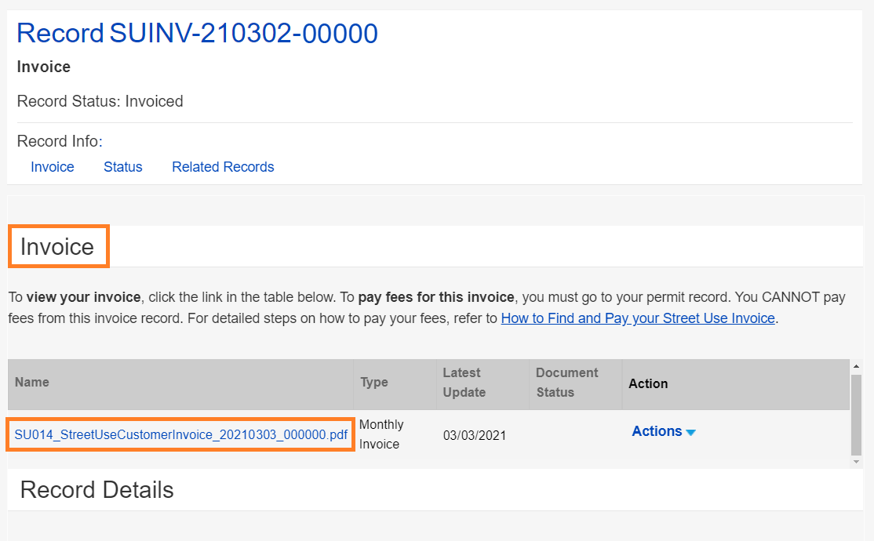This screenshot has height=541, width=874.
Task: Open the Actions dropdown text in invoice row
Action: pyautogui.click(x=657, y=431)
